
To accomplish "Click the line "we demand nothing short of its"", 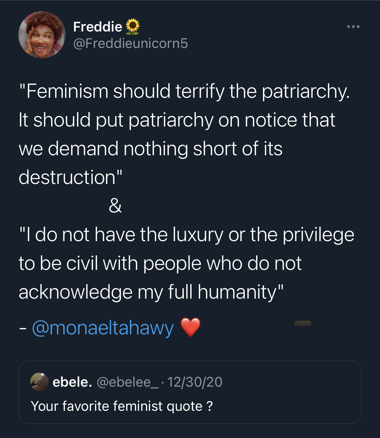I will coord(151,149).
